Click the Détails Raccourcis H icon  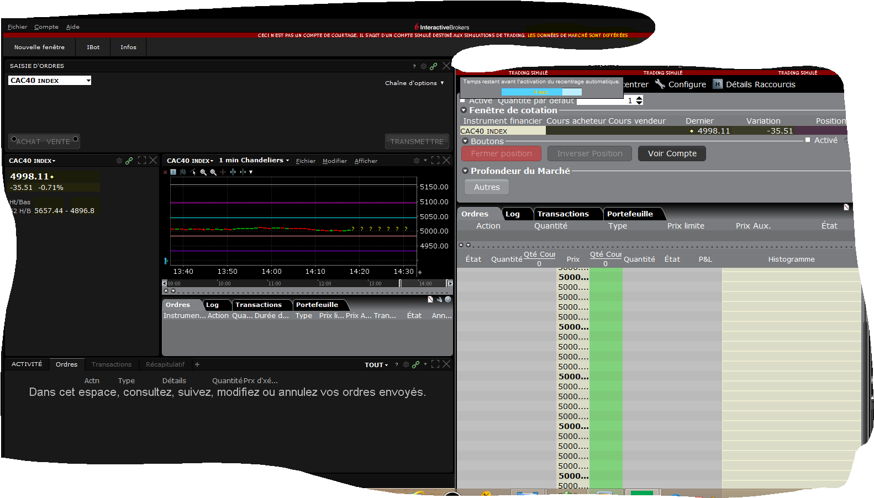point(718,84)
